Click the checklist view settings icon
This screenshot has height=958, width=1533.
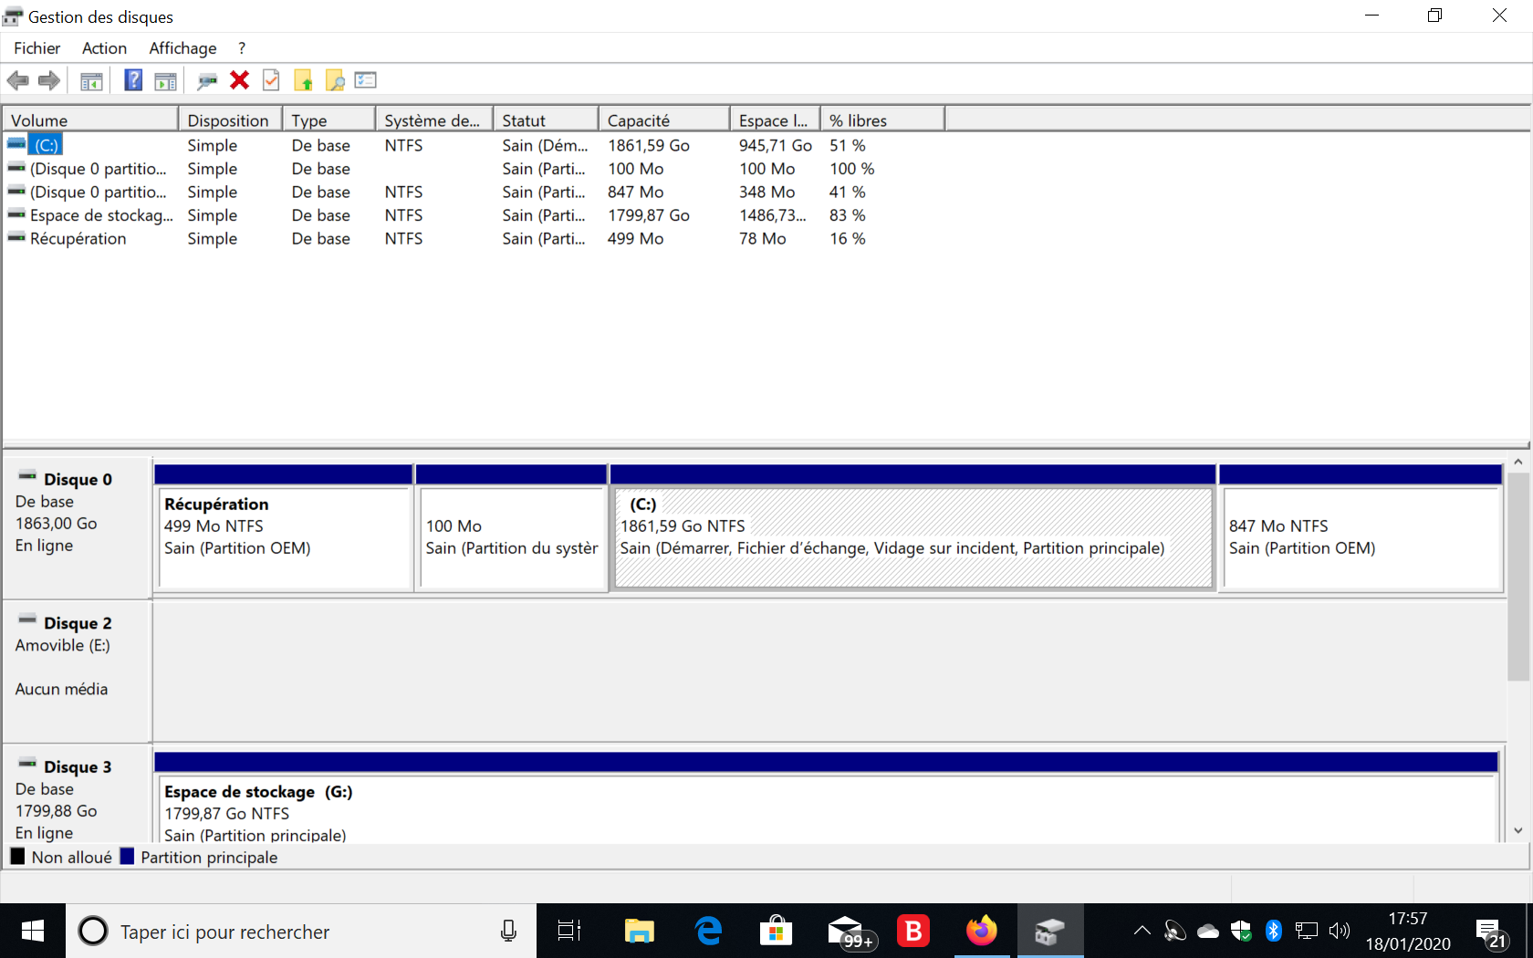pyautogui.click(x=366, y=80)
